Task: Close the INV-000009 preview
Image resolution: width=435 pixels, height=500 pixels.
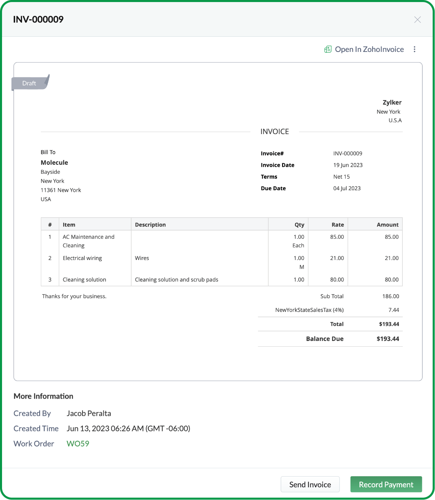Action: pyautogui.click(x=417, y=20)
